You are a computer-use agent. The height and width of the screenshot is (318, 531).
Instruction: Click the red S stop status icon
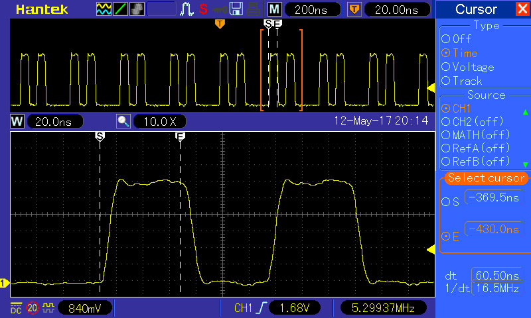[202, 9]
